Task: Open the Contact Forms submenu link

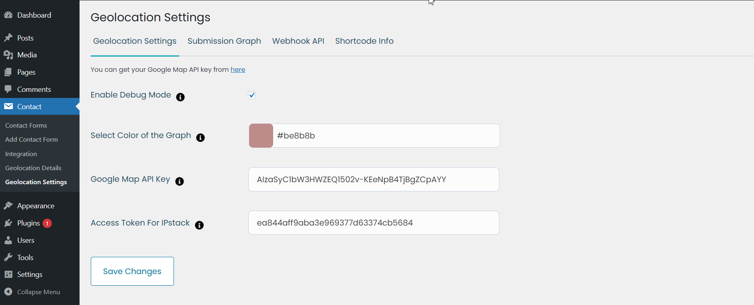Action: coord(26,126)
